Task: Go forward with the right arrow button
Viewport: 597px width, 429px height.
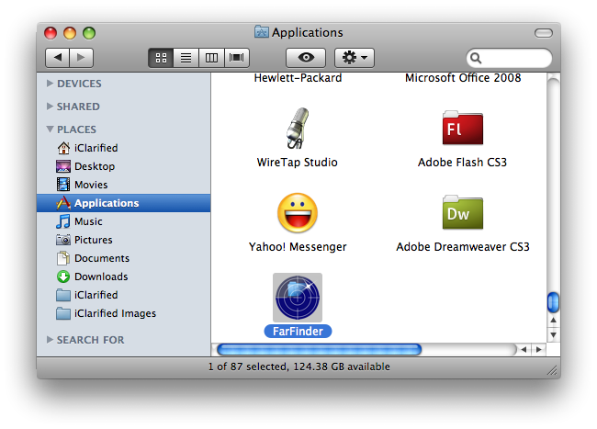Action: tap(81, 58)
